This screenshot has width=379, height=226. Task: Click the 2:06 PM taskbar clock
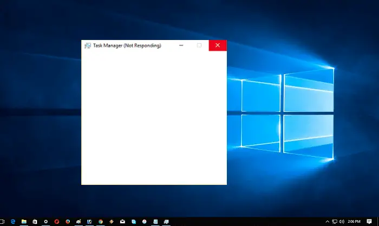[354, 222]
